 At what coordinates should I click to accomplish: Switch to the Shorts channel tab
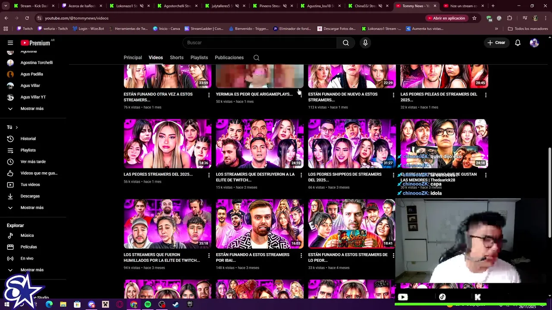[176, 58]
